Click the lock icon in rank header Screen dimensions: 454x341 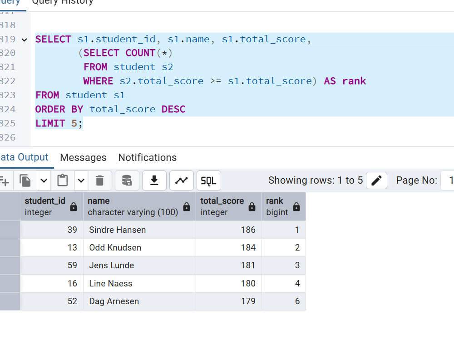(x=296, y=207)
